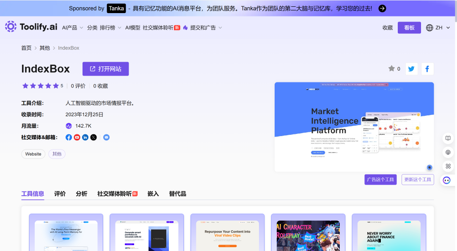457x251 pixels.
Task: Switch to the 评价 tab
Action: (60, 194)
